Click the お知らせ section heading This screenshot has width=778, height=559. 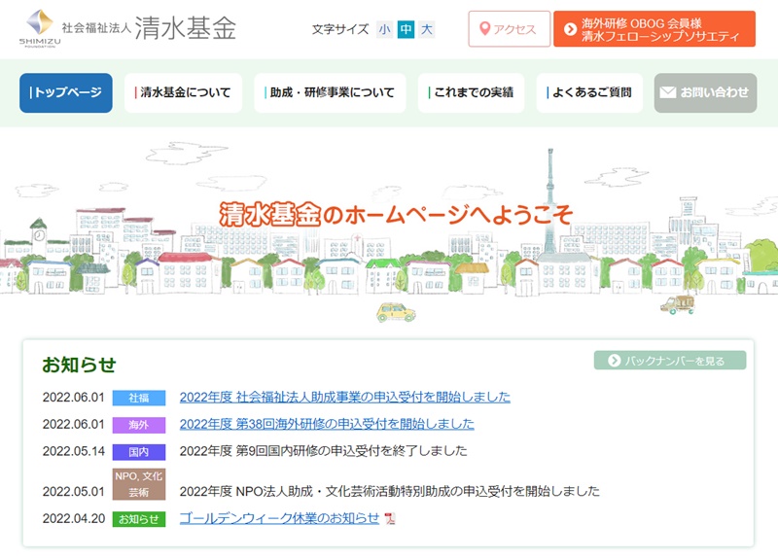(x=79, y=365)
